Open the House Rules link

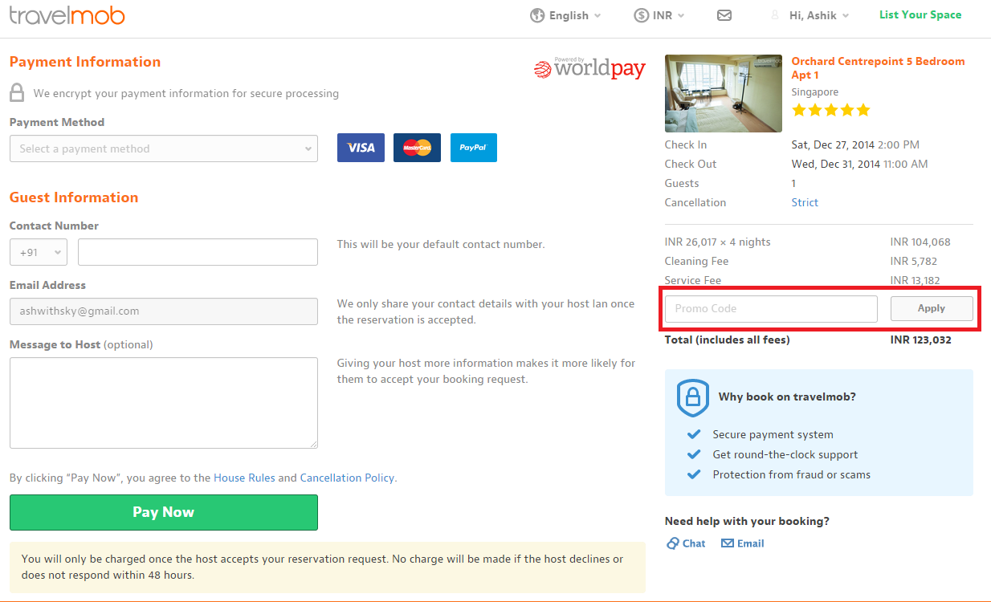[244, 478]
